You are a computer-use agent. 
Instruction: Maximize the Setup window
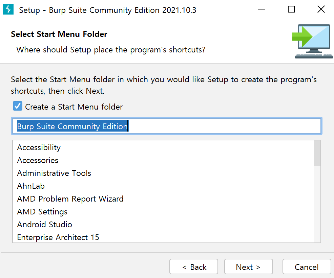click(291, 9)
